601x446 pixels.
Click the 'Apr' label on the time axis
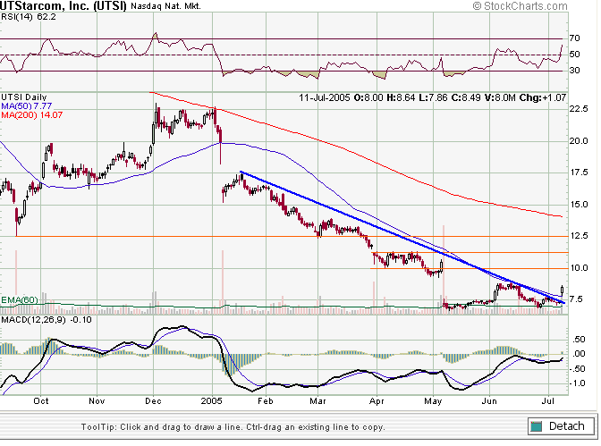point(377,401)
